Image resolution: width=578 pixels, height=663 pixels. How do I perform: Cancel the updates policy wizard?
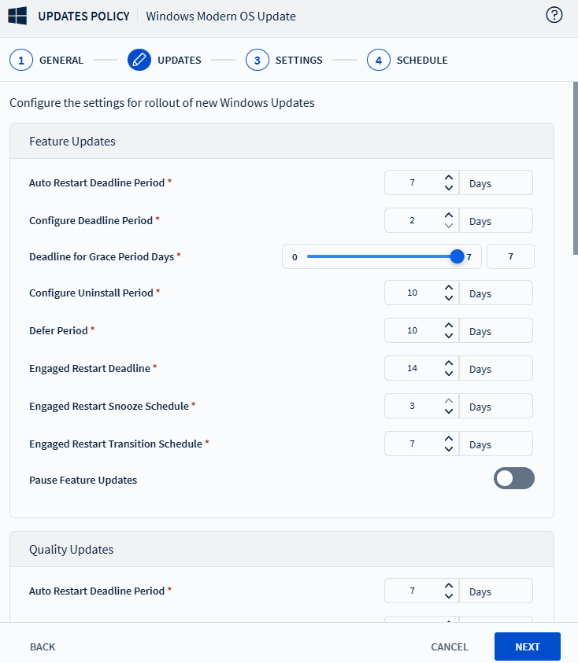coord(449,646)
